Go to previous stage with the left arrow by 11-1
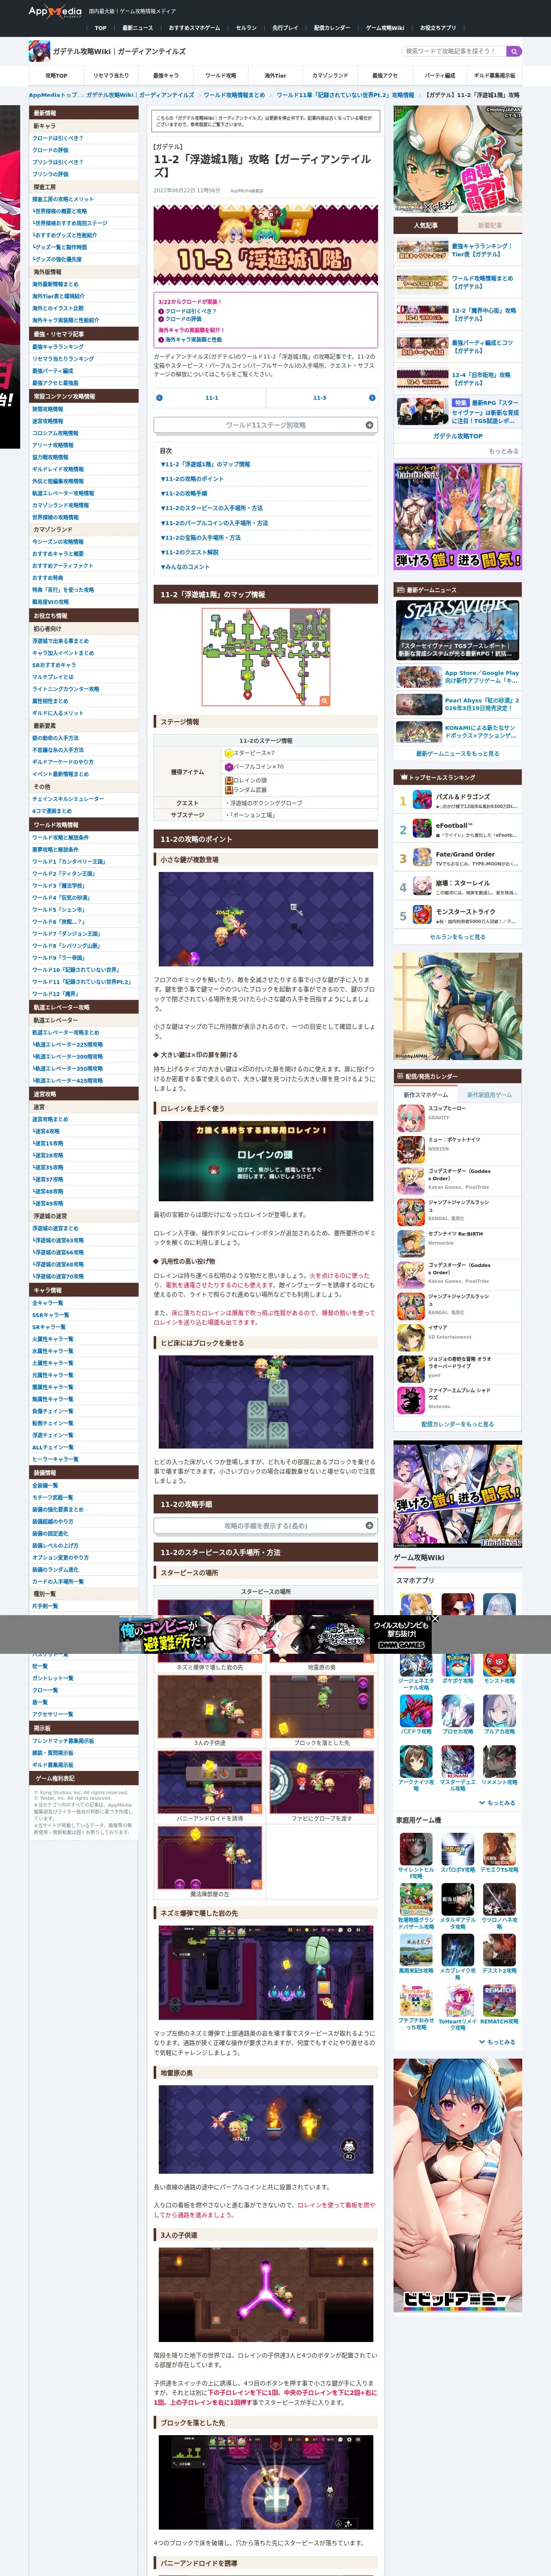Image resolution: width=551 pixels, height=2576 pixels. [x=160, y=397]
